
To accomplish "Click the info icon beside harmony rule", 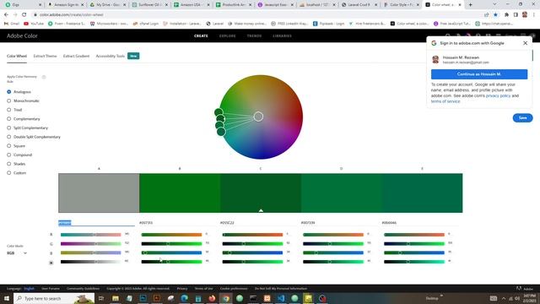I will [x=44, y=77].
